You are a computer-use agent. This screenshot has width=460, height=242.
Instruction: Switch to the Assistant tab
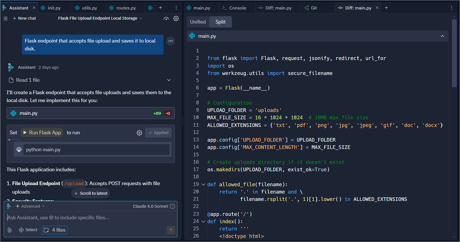[19, 8]
